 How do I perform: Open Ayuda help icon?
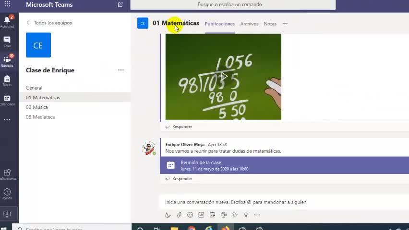(7, 194)
